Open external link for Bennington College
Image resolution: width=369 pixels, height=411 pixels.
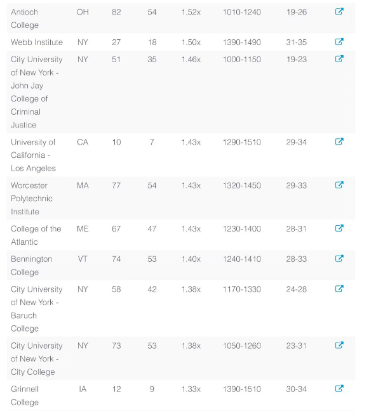(x=339, y=258)
